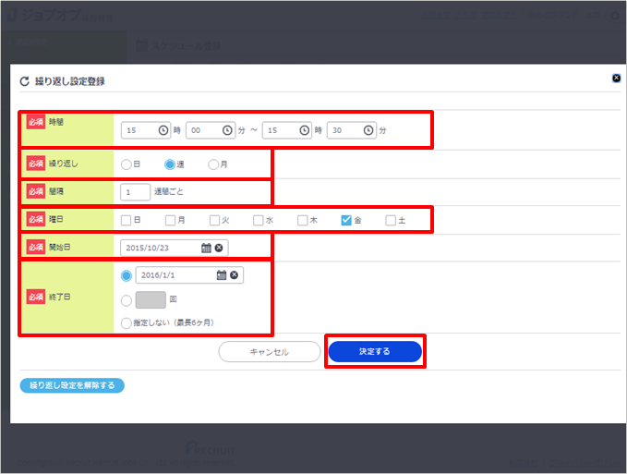This screenshot has height=474, width=627.
Task: Open the calendar picker for 終了日
Action: 222,275
